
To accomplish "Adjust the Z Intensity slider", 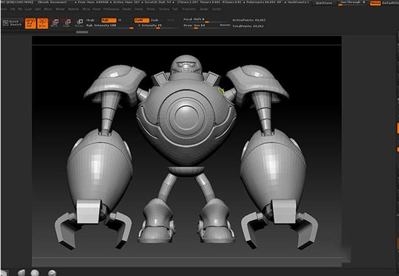I will click(158, 26).
